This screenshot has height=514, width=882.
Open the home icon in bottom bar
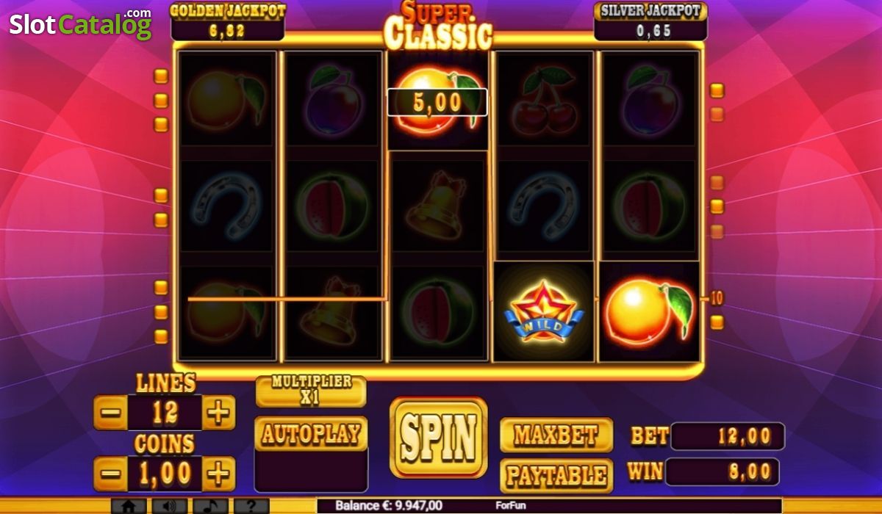[129, 506]
